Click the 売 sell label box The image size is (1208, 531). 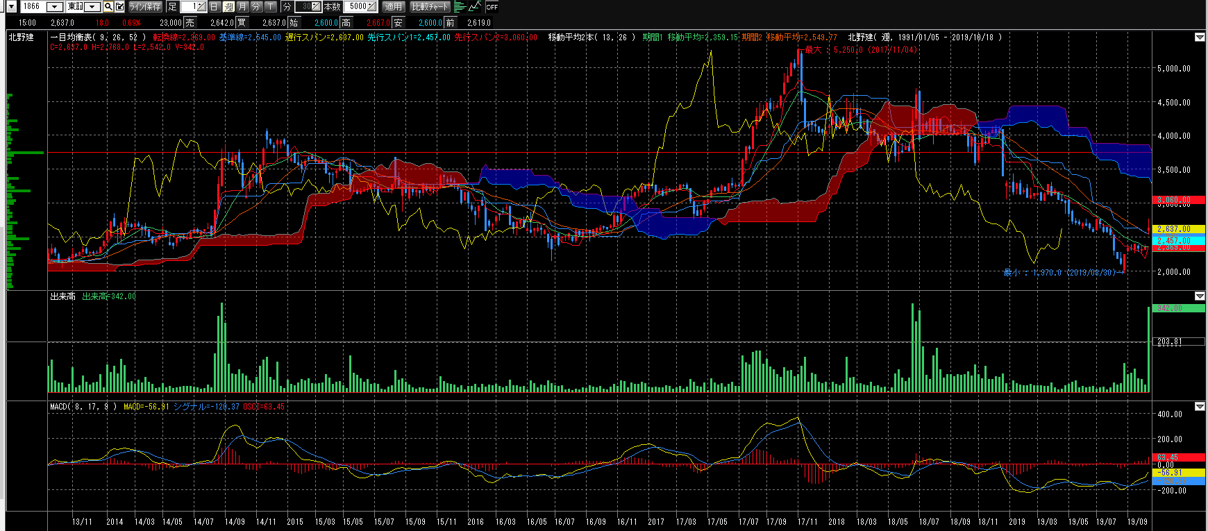click(x=190, y=23)
